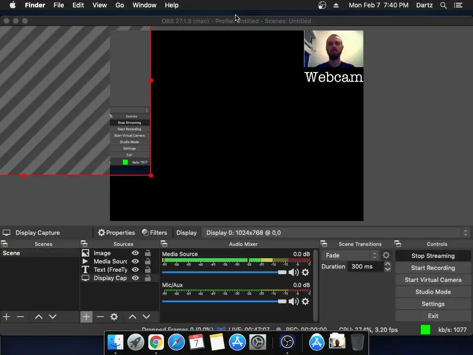The height and width of the screenshot is (355, 473).
Task: Remove the selected scene with minus icon
Action: click(20, 317)
